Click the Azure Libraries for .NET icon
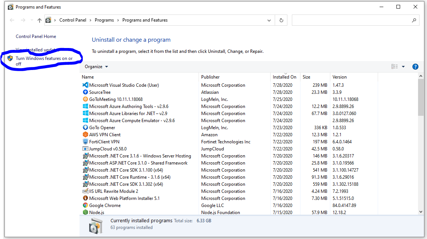Image resolution: width=427 pixels, height=239 pixels. point(85,113)
